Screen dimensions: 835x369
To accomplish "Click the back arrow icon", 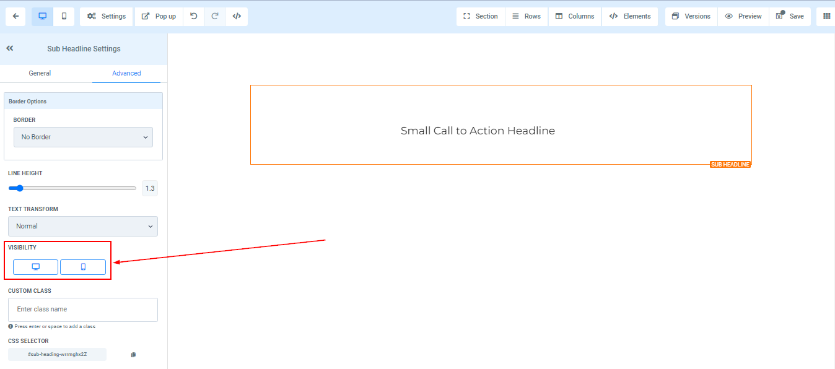I will (15, 17).
